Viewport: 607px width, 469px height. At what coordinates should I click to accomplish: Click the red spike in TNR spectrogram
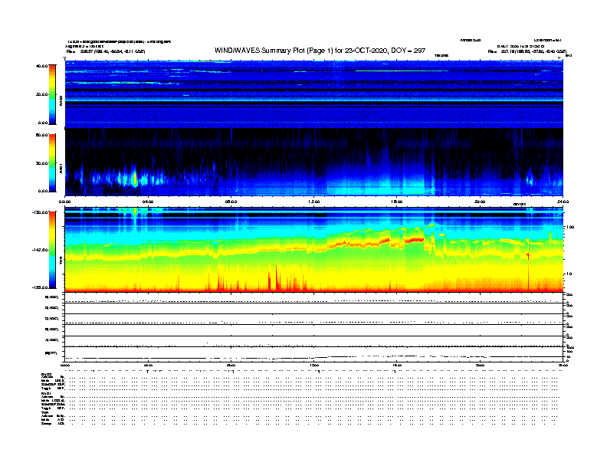pyautogui.click(x=528, y=271)
